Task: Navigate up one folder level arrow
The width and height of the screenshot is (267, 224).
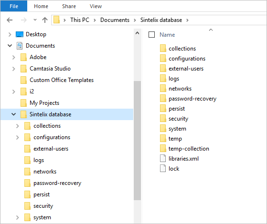Action: tap(45, 20)
